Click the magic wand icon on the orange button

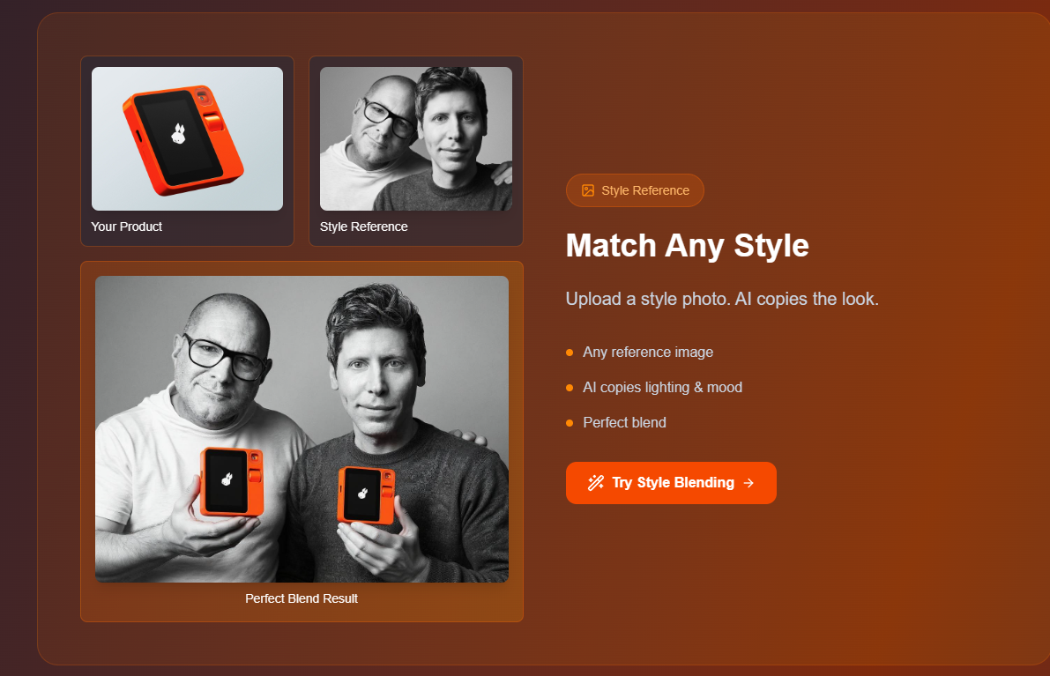click(595, 483)
